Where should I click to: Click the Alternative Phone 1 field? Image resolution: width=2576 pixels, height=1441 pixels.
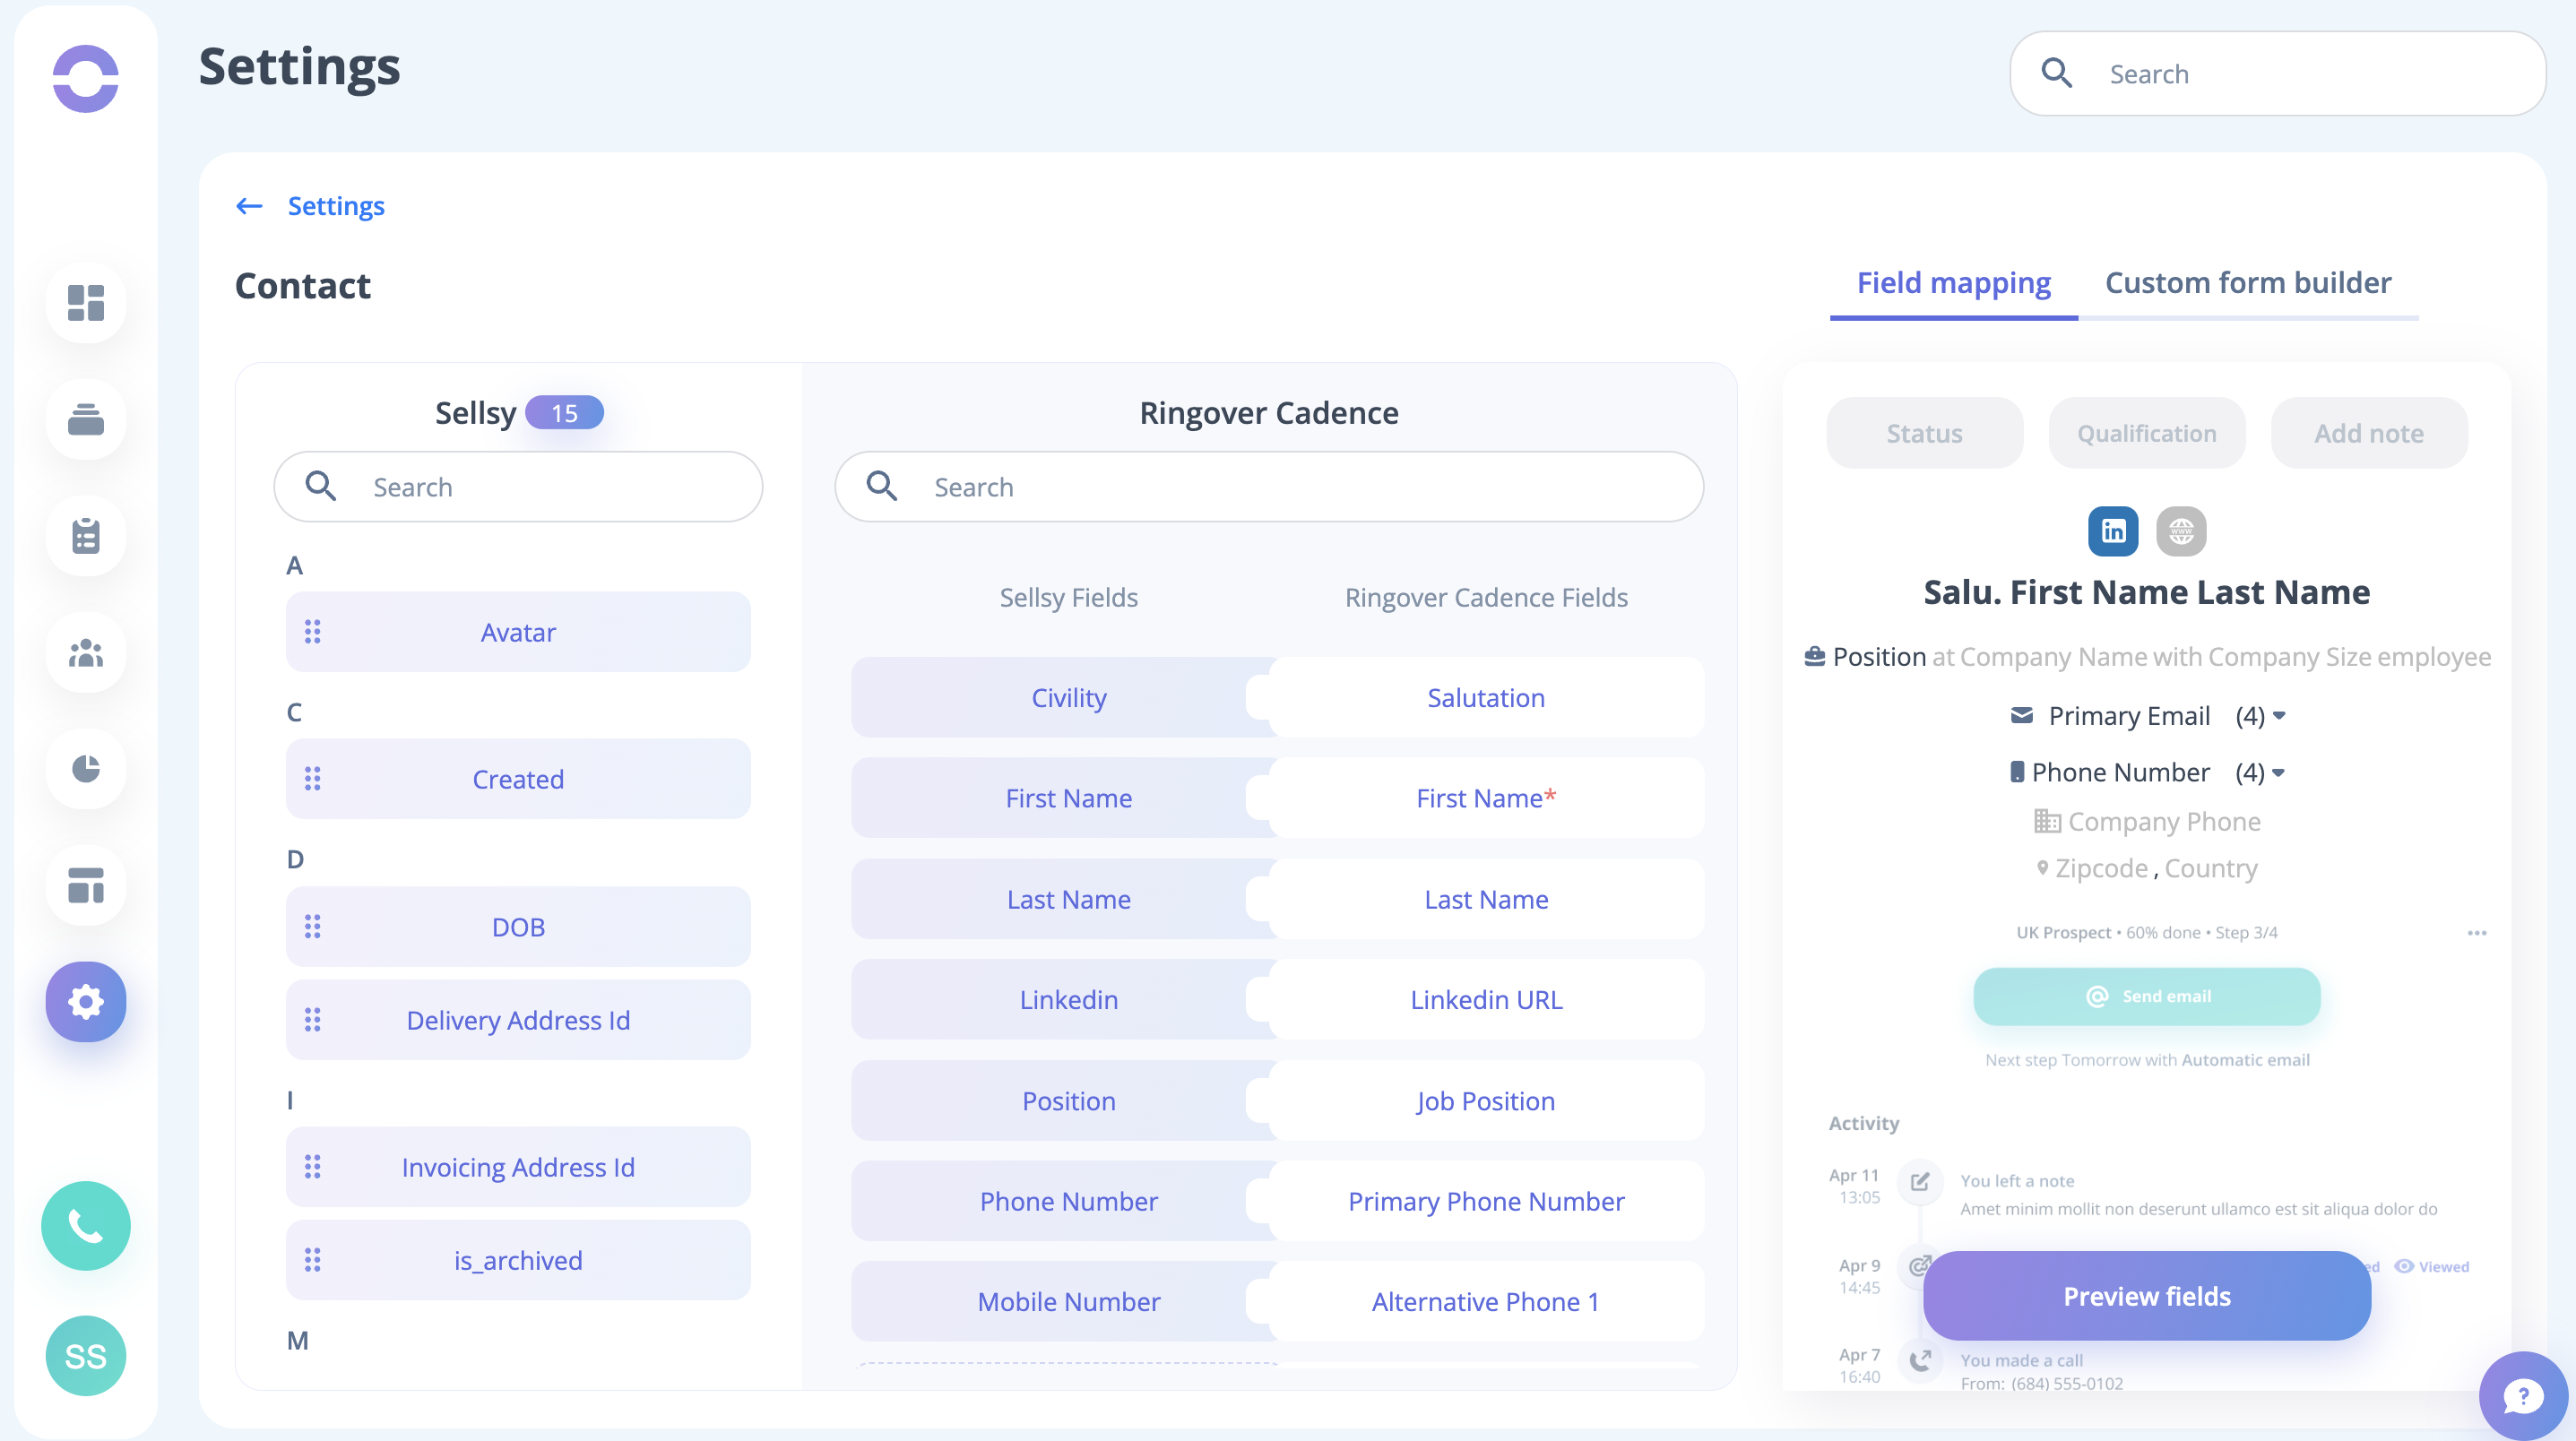point(1486,1301)
